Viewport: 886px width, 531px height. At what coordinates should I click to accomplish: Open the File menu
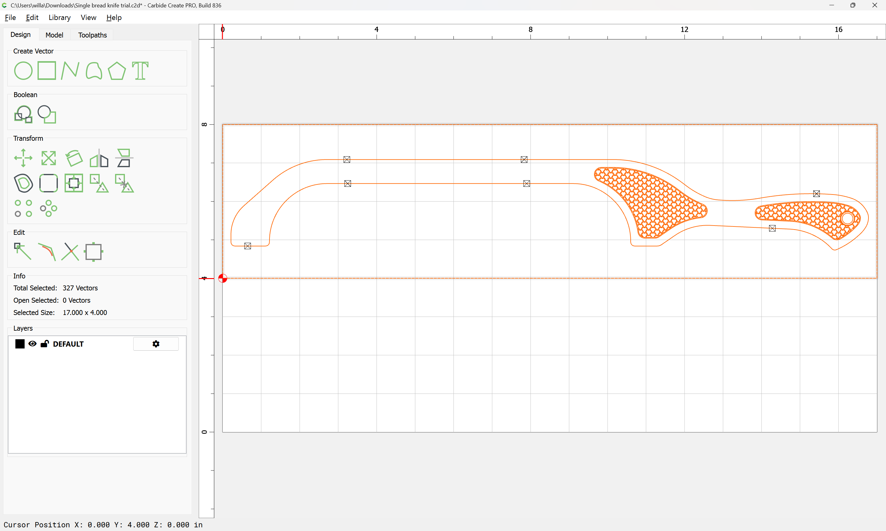pyautogui.click(x=10, y=18)
